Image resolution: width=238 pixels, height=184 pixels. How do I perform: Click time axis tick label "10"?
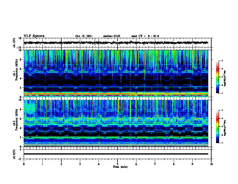point(211,164)
